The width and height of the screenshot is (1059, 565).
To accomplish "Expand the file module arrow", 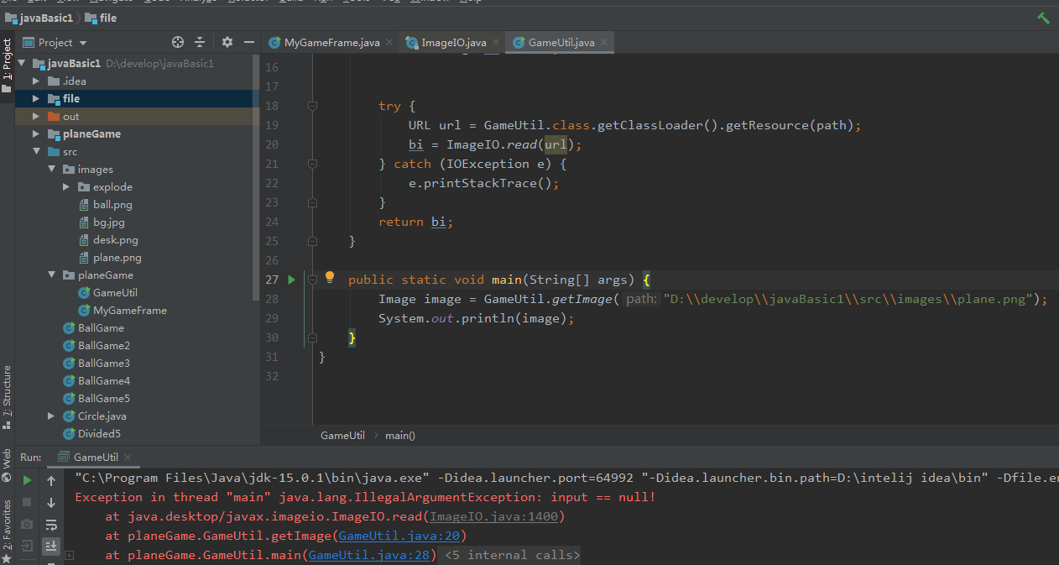I will click(x=36, y=98).
